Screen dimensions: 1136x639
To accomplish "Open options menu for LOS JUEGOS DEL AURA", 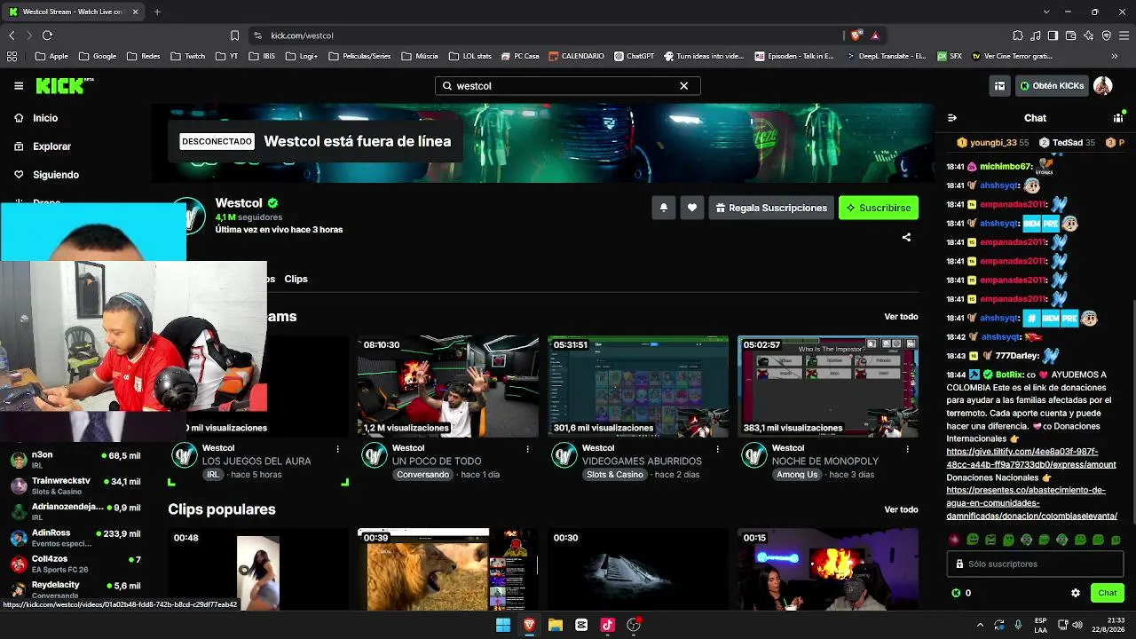I will tap(338, 449).
